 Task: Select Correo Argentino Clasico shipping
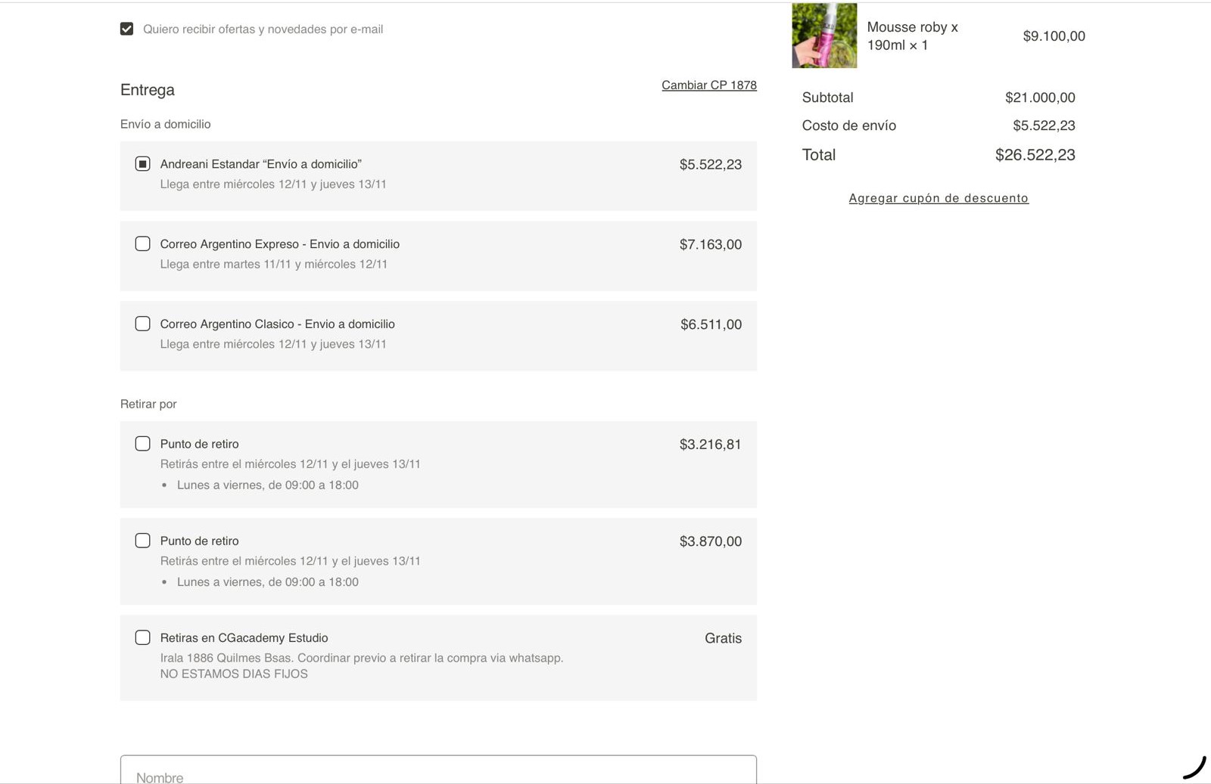(x=142, y=324)
